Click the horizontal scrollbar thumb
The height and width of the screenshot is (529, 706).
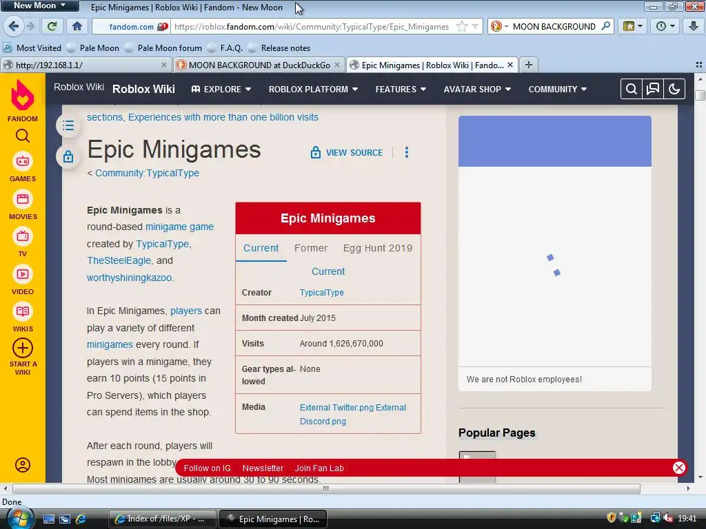click(x=326, y=488)
